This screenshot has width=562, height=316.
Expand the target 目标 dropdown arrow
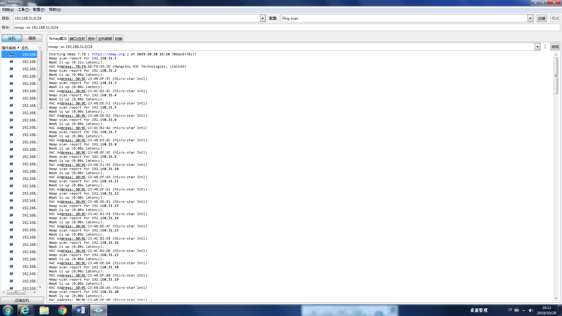point(263,18)
